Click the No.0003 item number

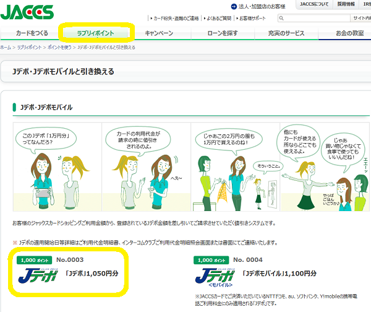click(x=70, y=260)
